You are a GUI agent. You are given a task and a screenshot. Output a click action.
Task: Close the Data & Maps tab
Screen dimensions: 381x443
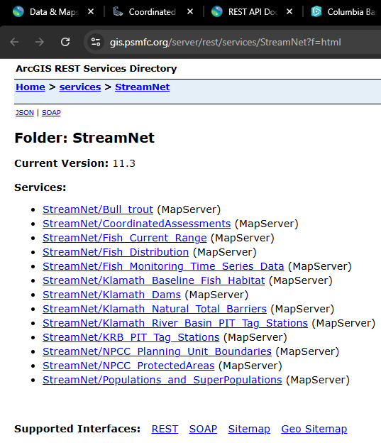tap(91, 12)
